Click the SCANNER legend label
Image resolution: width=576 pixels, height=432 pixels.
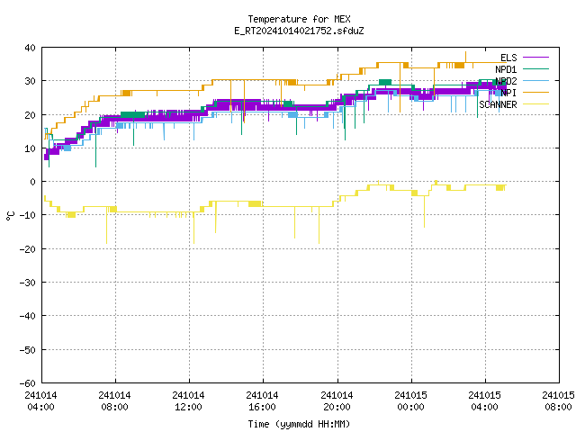498,104
